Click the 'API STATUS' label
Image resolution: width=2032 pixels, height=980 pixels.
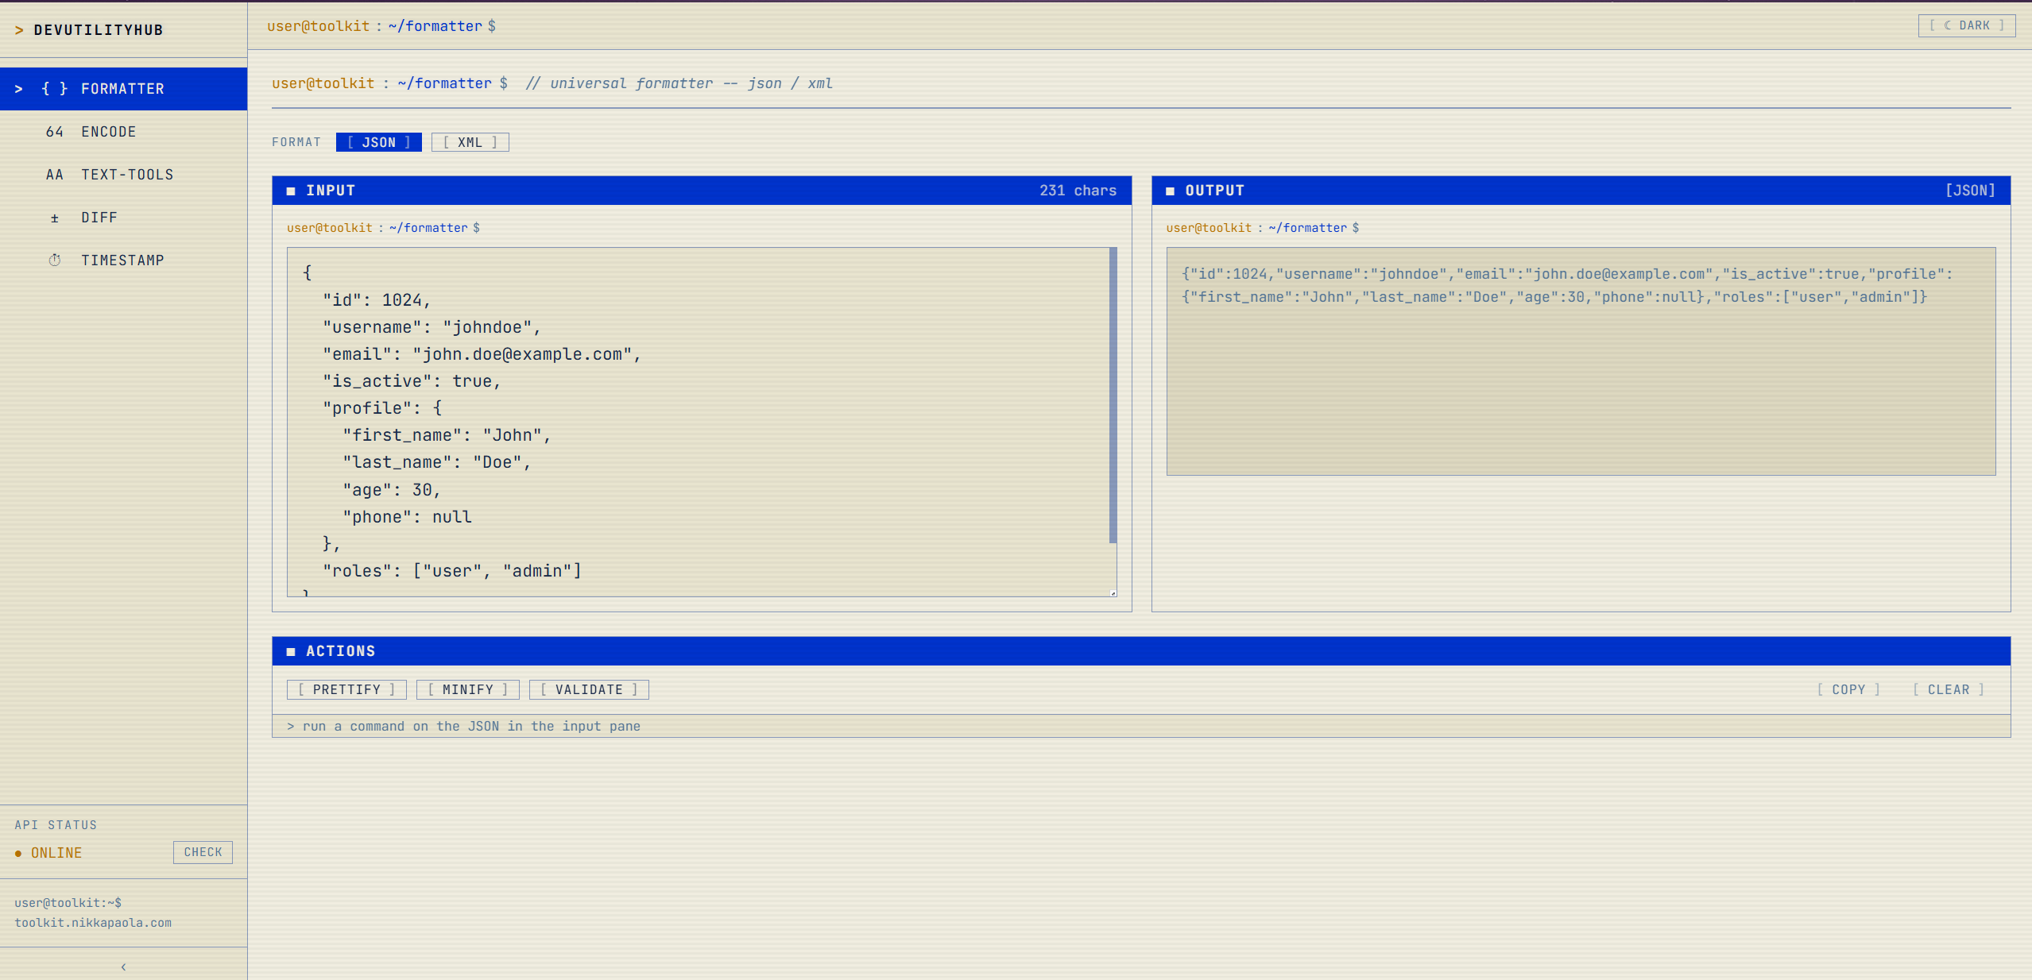click(56, 825)
